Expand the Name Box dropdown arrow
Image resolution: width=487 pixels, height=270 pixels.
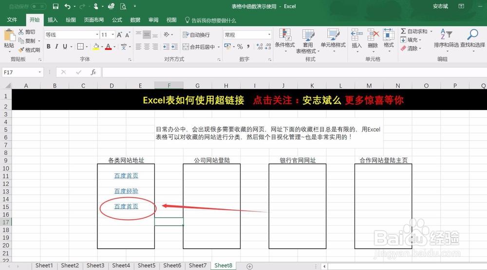click(40, 72)
